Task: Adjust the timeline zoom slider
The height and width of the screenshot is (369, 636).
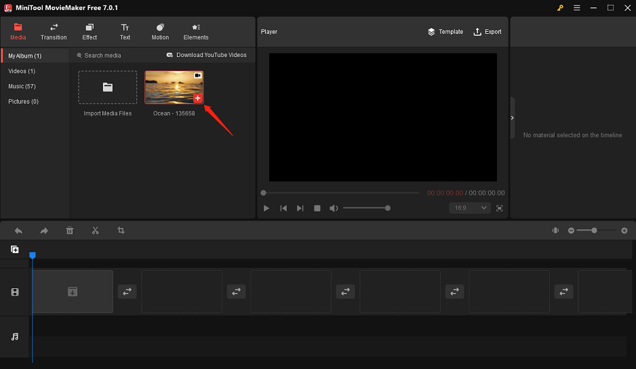Action: pyautogui.click(x=596, y=231)
